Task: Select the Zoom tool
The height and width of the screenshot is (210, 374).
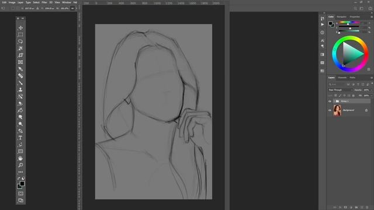Action: pyautogui.click(x=20, y=165)
